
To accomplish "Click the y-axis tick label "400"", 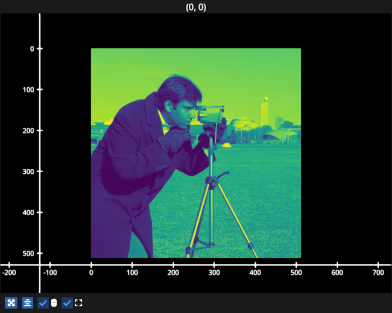I will (x=28, y=212).
